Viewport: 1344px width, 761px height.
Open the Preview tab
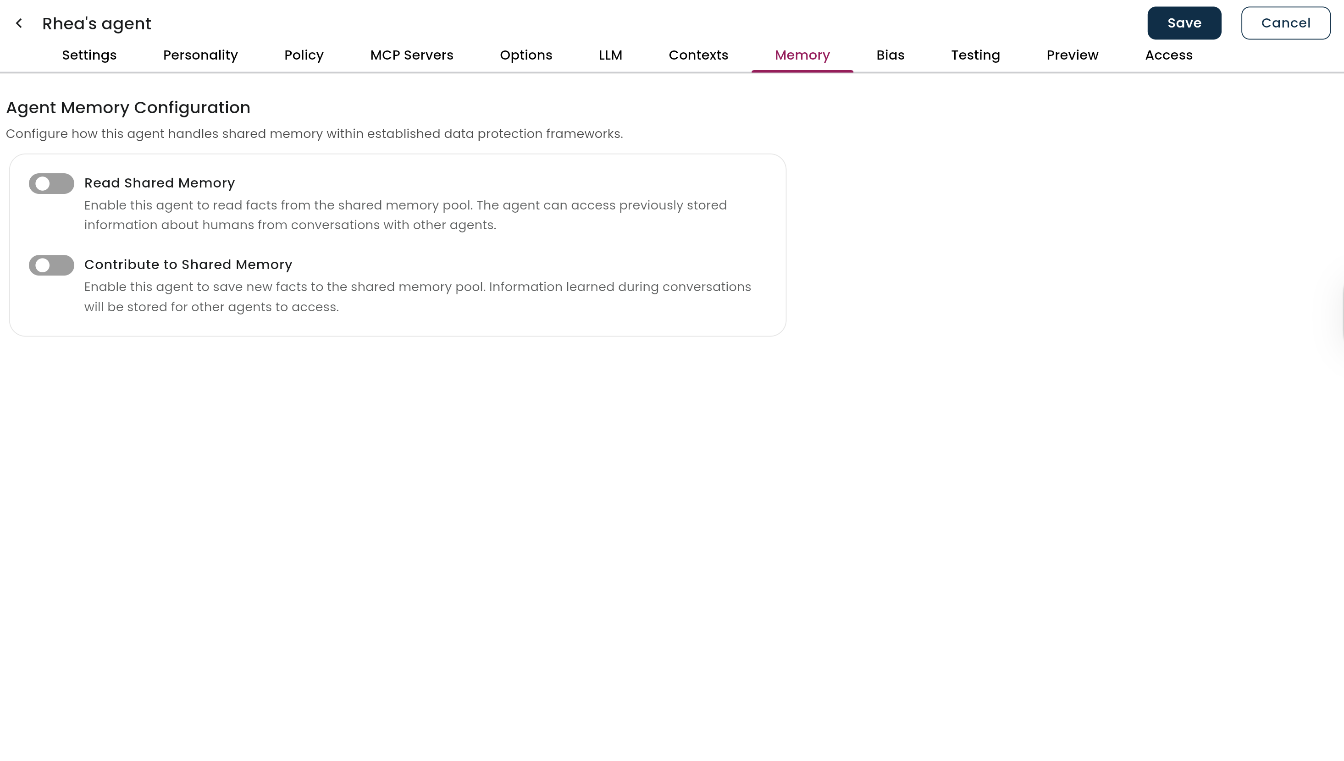pos(1072,55)
